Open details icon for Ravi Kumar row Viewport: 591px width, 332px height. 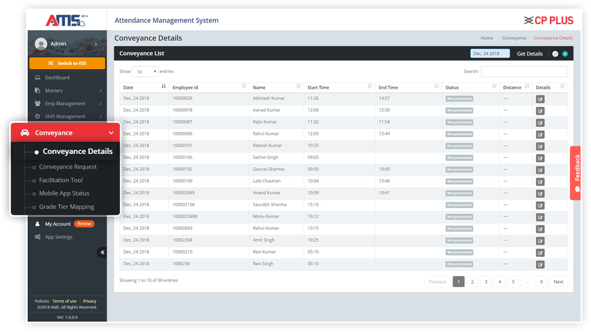click(540, 253)
